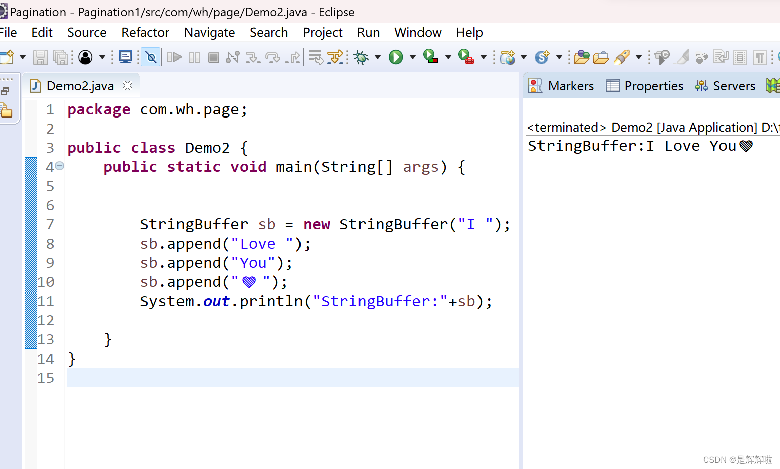Toggle Block Selection Mode icon
Viewport: 780px width, 469px height.
pyautogui.click(x=740, y=57)
